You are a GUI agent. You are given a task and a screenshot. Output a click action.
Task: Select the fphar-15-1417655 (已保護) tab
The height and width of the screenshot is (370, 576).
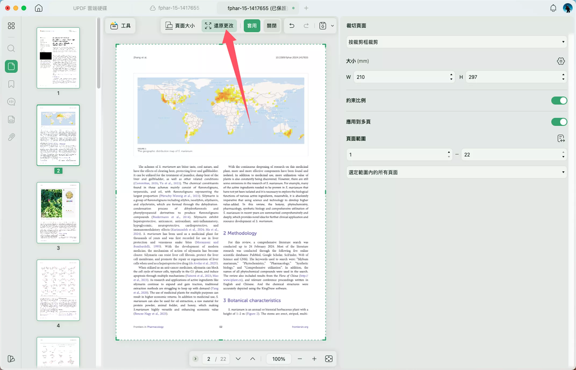click(257, 8)
